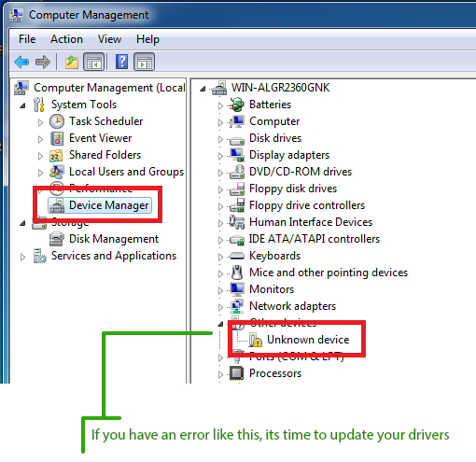Screen dimensions: 476x462
Task: Expand Services and Applications node
Action: tap(22, 257)
